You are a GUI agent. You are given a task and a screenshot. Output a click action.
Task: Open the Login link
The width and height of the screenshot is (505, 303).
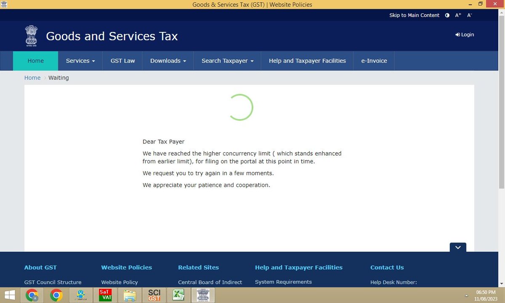point(465,35)
